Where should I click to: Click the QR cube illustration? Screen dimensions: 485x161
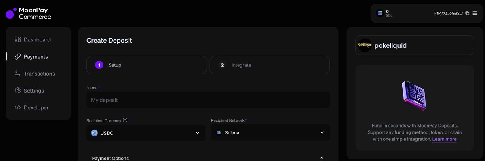(414, 96)
